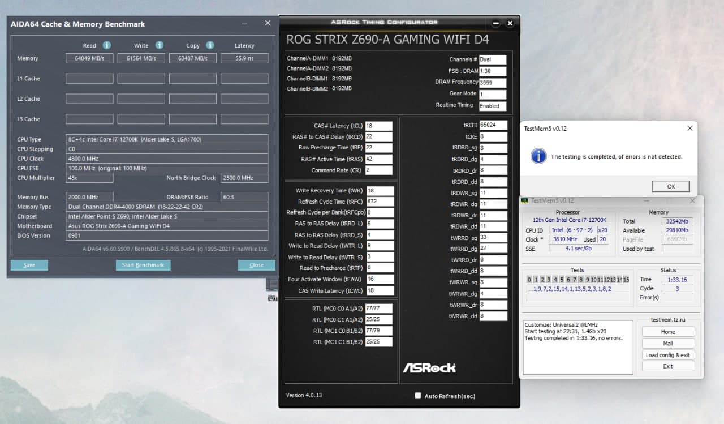The height and width of the screenshot is (424, 724).
Task: Select the RAS# to CAS# Delay (tRCD) field
Action: (x=379, y=136)
